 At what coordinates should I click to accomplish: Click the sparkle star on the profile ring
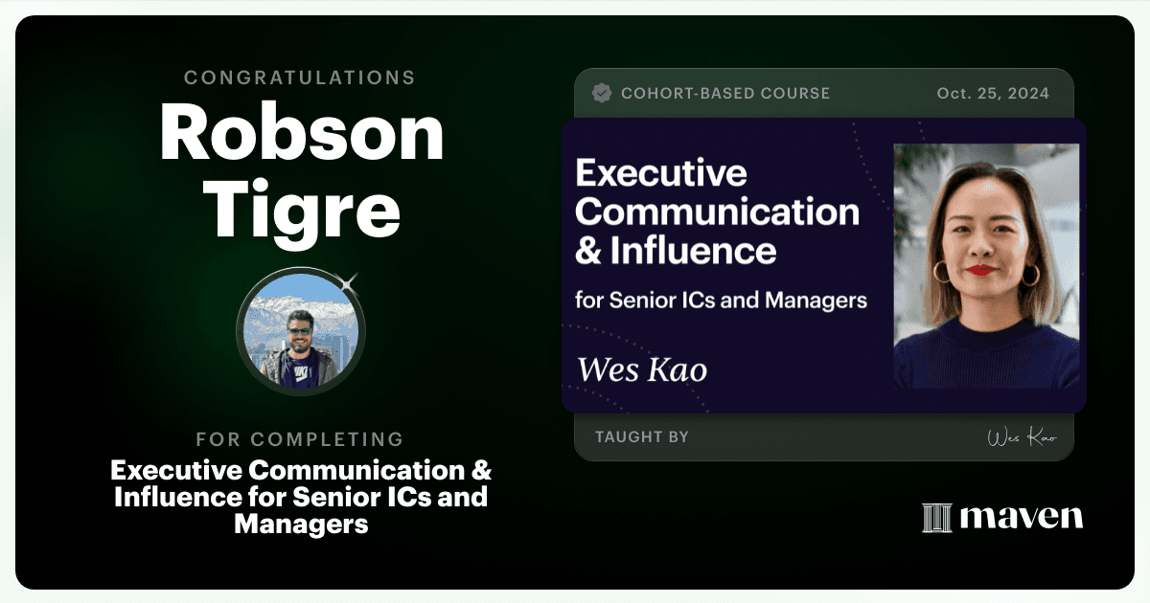pos(348,281)
